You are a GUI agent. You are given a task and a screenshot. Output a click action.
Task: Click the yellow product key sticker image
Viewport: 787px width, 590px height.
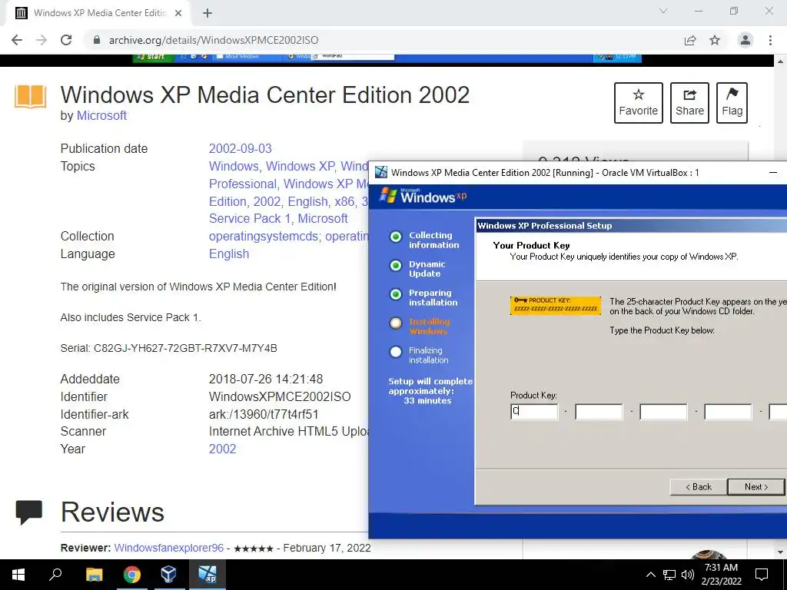click(x=556, y=305)
